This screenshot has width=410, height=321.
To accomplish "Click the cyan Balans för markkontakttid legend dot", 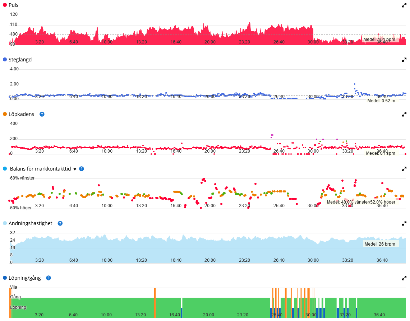I will point(5,169).
